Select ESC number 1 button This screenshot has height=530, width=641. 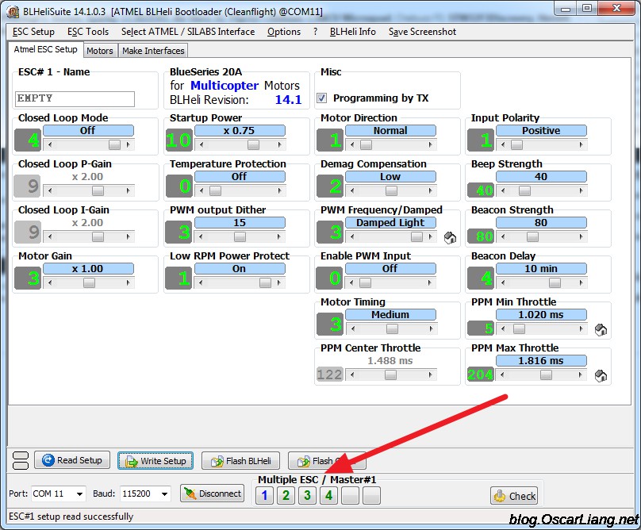point(264,496)
